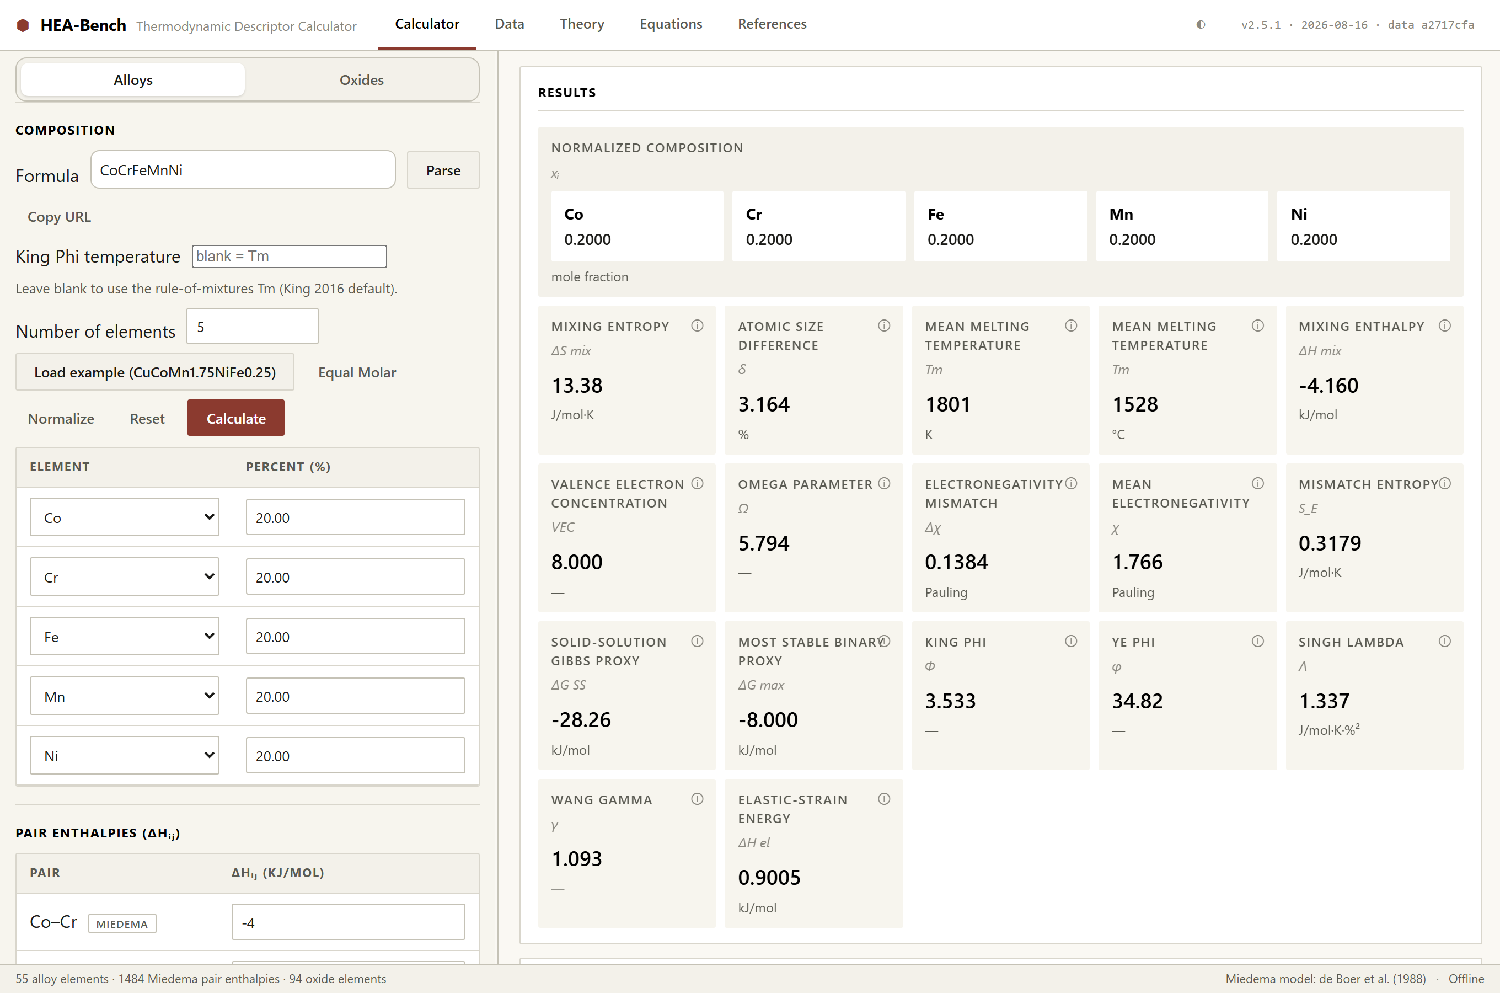This screenshot has height=993, width=1500.
Task: Open info icon for Wang Gamma
Action: [x=697, y=799]
